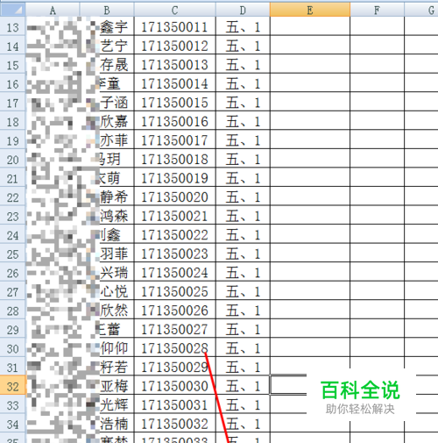Select column C header

coord(174,10)
